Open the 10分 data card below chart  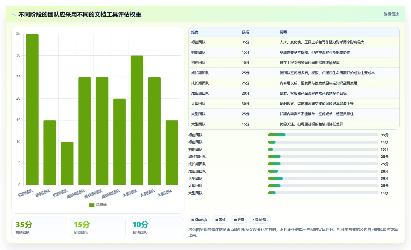157,227
